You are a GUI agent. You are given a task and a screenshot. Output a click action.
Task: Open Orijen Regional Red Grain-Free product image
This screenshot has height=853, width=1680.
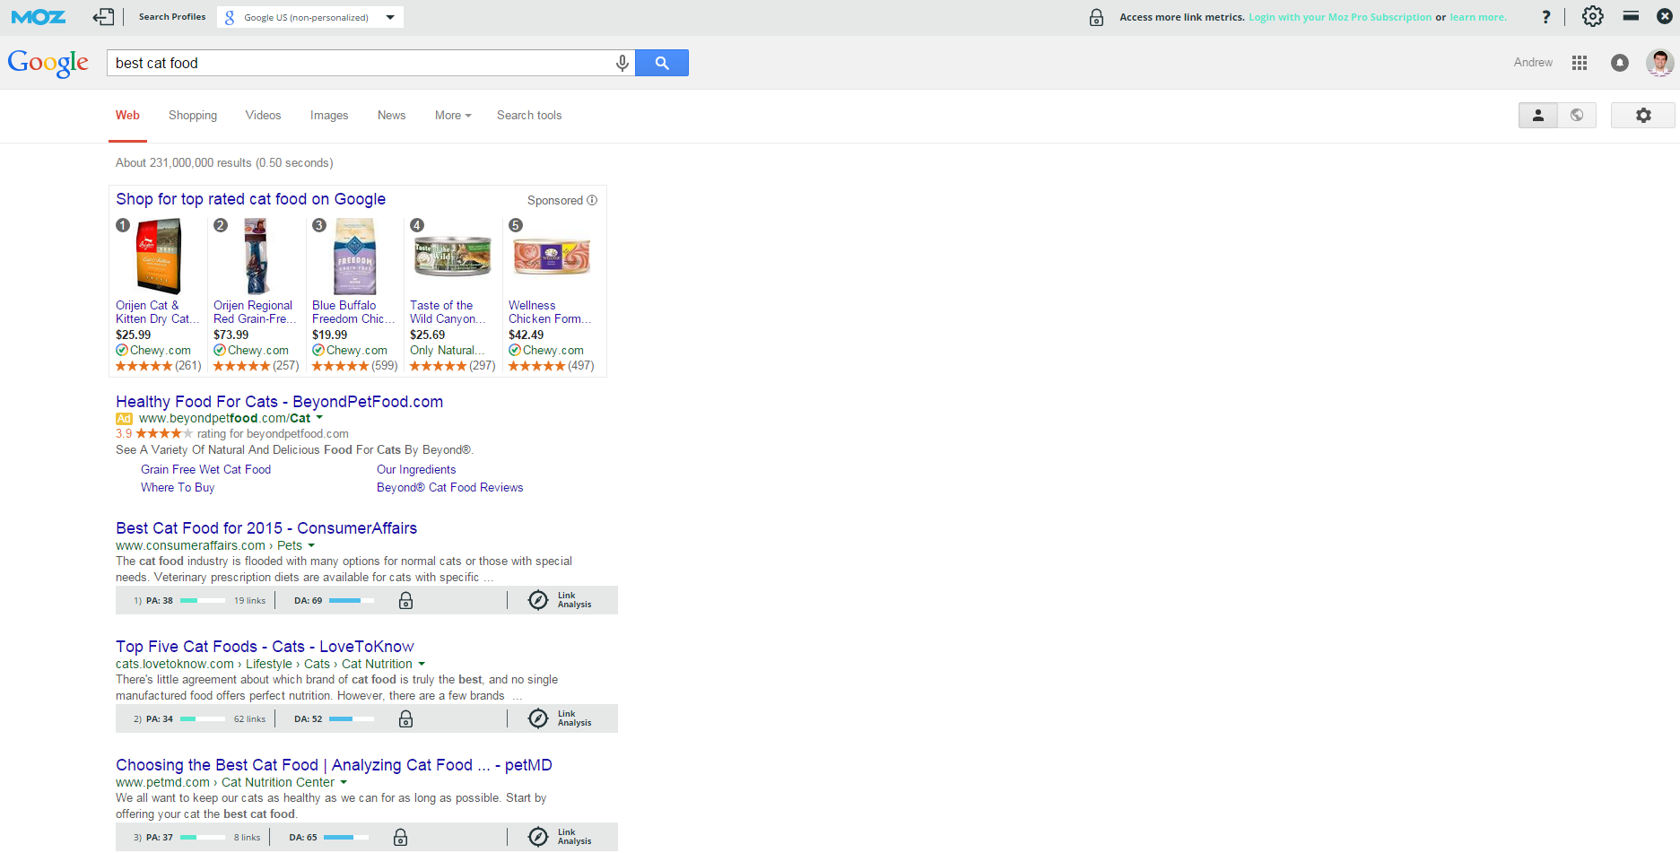[x=257, y=257]
